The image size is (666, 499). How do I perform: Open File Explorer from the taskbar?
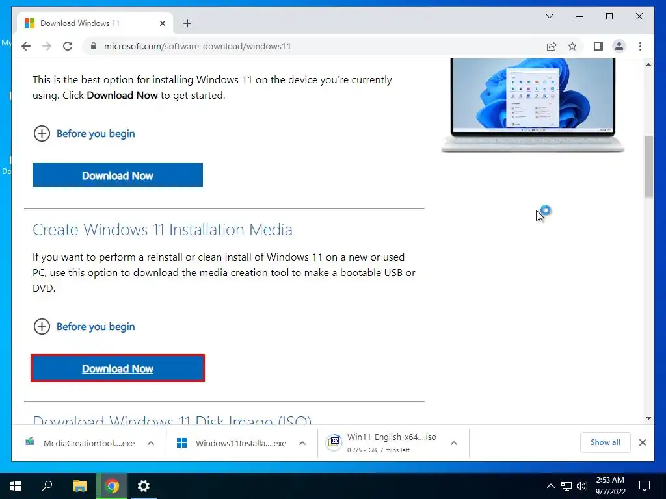click(79, 486)
